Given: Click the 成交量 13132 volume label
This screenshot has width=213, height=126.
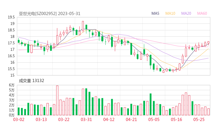Looking at the screenshot, I should (x=31, y=81).
